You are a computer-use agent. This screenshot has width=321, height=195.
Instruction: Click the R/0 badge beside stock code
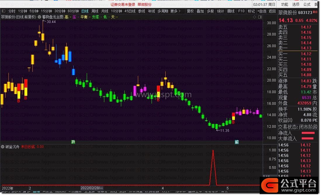pyautogui.click(x=315, y=12)
